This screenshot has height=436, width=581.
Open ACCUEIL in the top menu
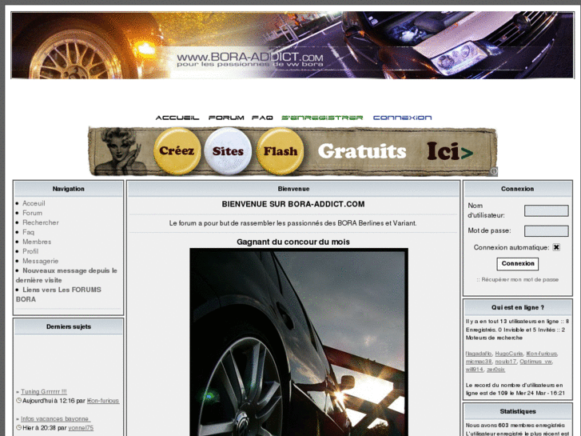click(x=177, y=118)
